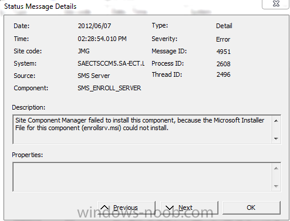Viewport: 290px width, 221px height.
Task: Select the Severity value Error
Action: tap(223, 39)
